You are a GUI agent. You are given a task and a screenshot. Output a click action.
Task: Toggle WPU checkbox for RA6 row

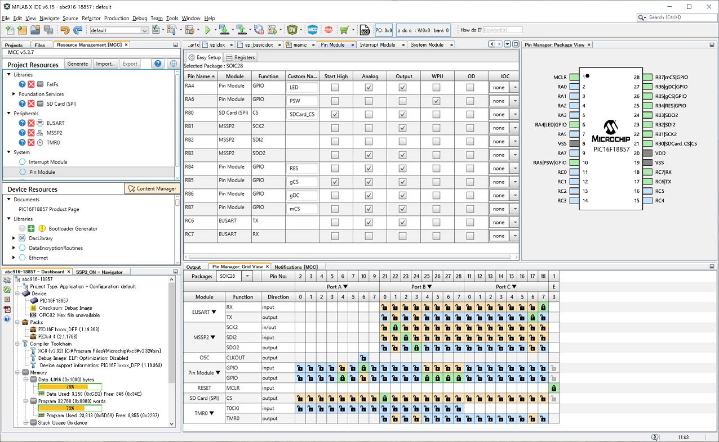point(436,101)
